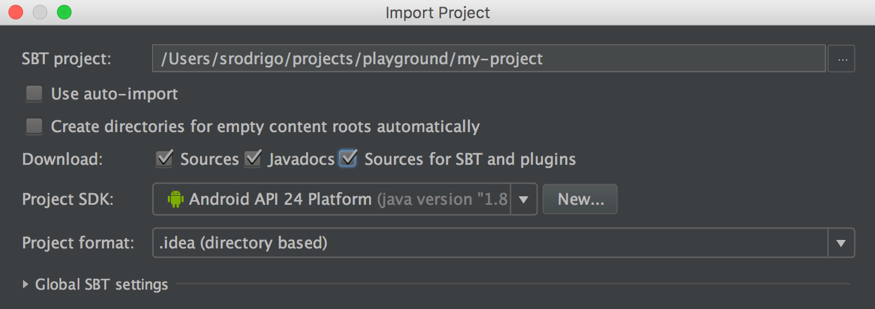
Task: Enable the Use auto-import checkbox
Action: (35, 94)
